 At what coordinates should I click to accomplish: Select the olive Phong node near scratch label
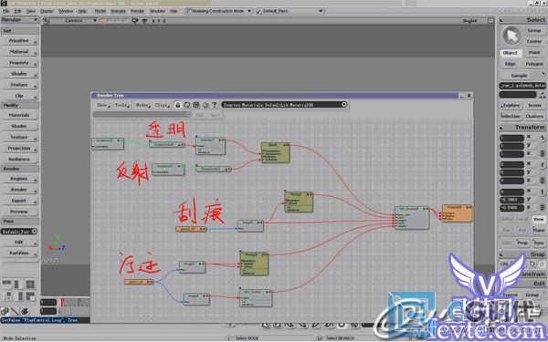(x=299, y=202)
